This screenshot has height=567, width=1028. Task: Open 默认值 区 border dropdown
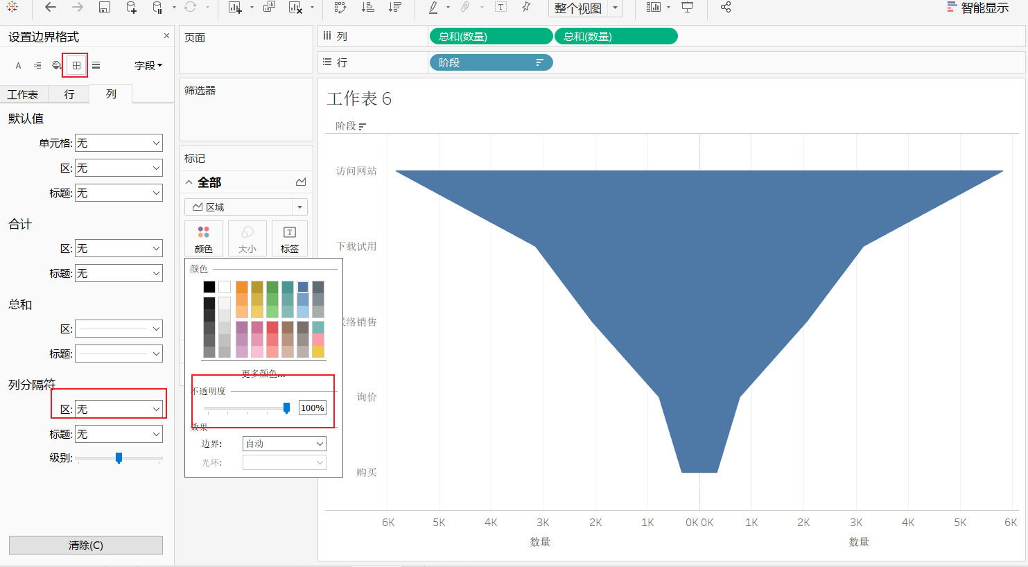[x=119, y=168]
